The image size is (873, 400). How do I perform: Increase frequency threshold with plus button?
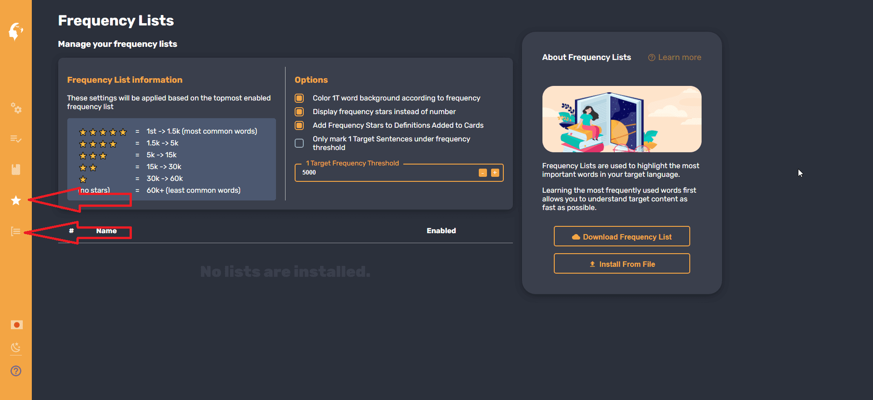click(x=495, y=173)
